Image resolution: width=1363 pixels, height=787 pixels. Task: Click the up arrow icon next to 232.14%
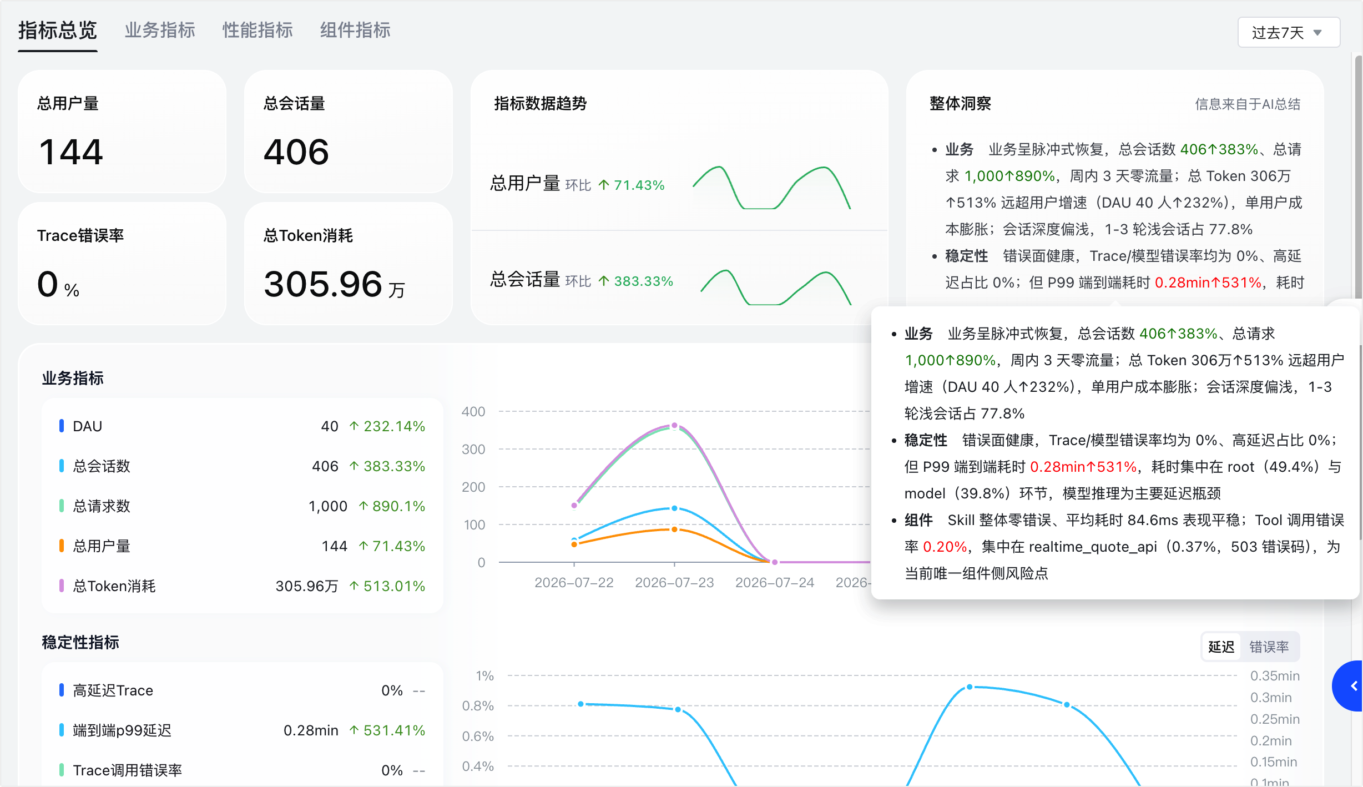[x=354, y=426]
